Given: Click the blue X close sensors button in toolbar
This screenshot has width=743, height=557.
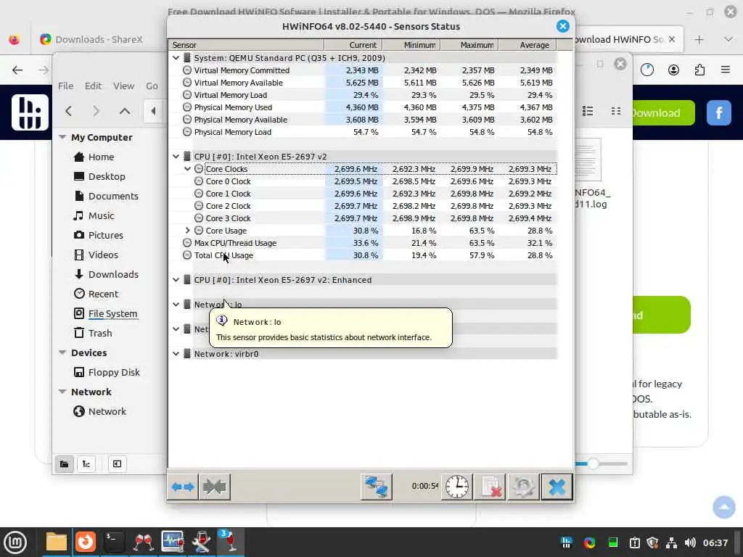Looking at the screenshot, I should click(557, 487).
